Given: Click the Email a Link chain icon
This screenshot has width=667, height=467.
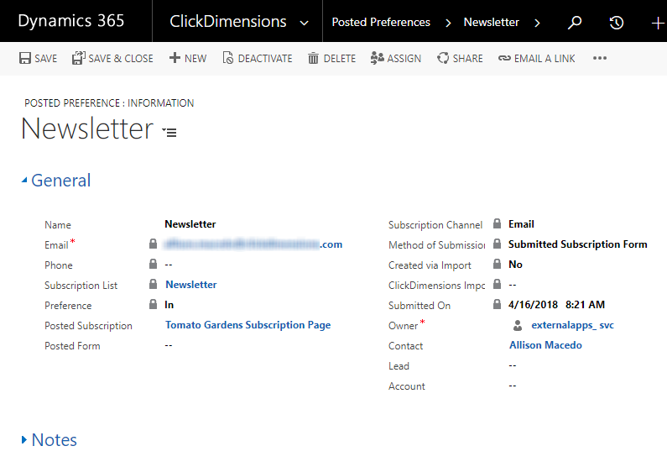Looking at the screenshot, I should point(504,58).
